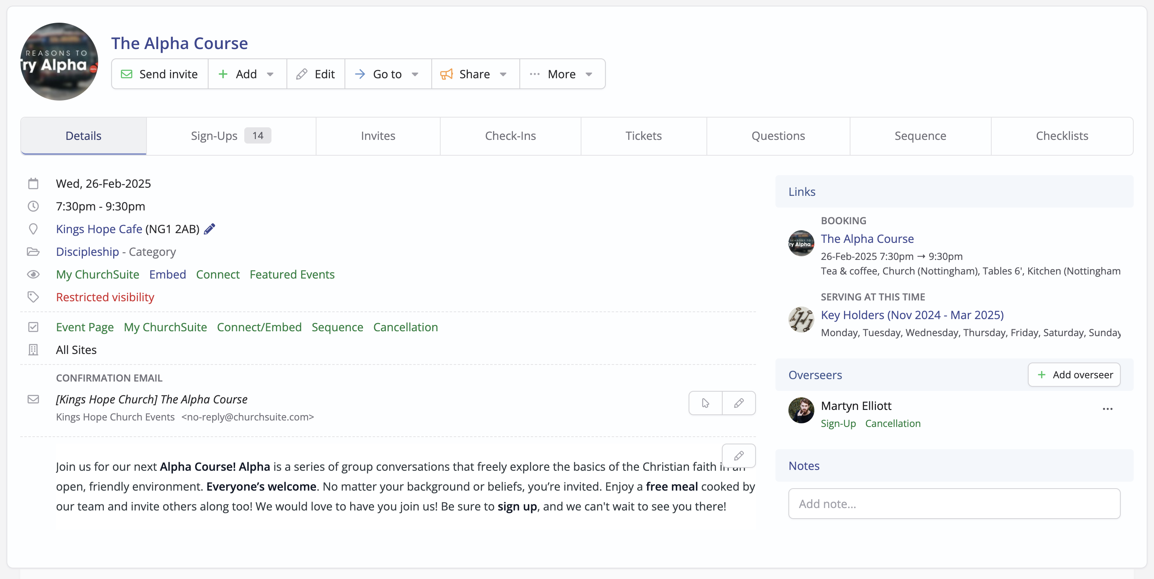The image size is (1154, 579).
Task: Open the Sequence tab
Action: (x=920, y=136)
